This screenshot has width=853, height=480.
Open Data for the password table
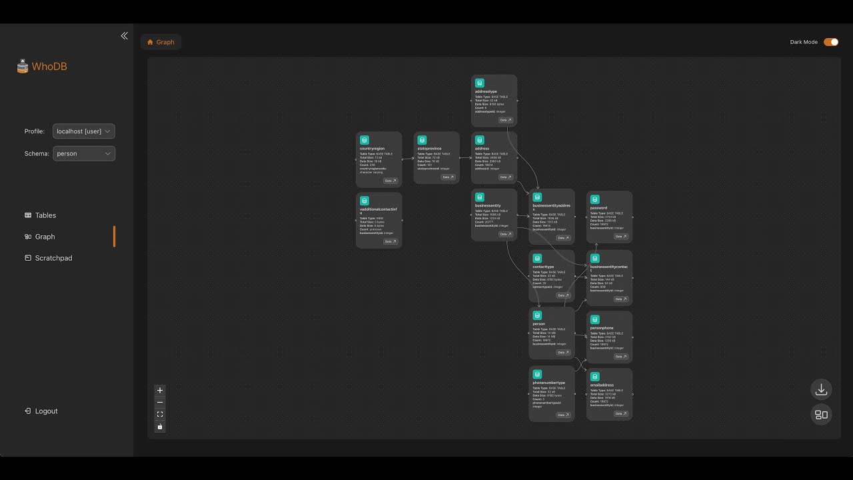pyautogui.click(x=620, y=237)
